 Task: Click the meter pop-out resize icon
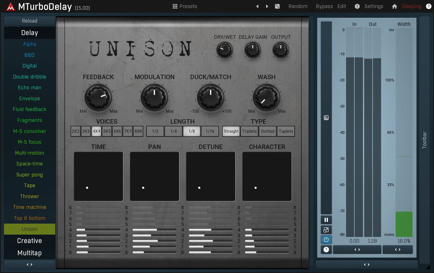point(326,230)
